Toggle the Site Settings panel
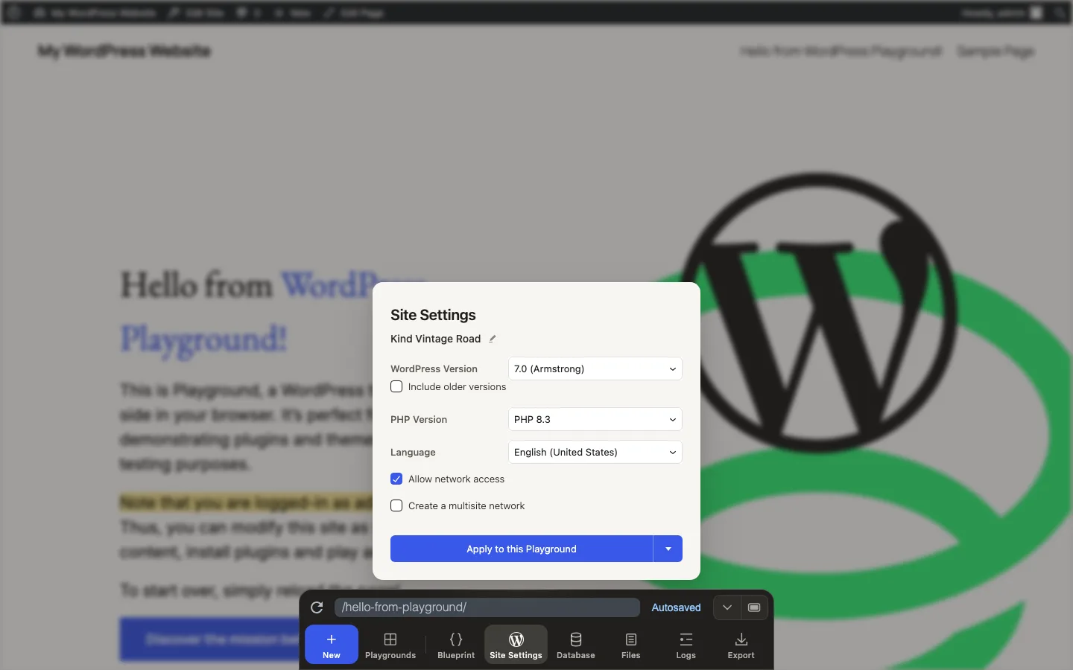 pos(516,645)
